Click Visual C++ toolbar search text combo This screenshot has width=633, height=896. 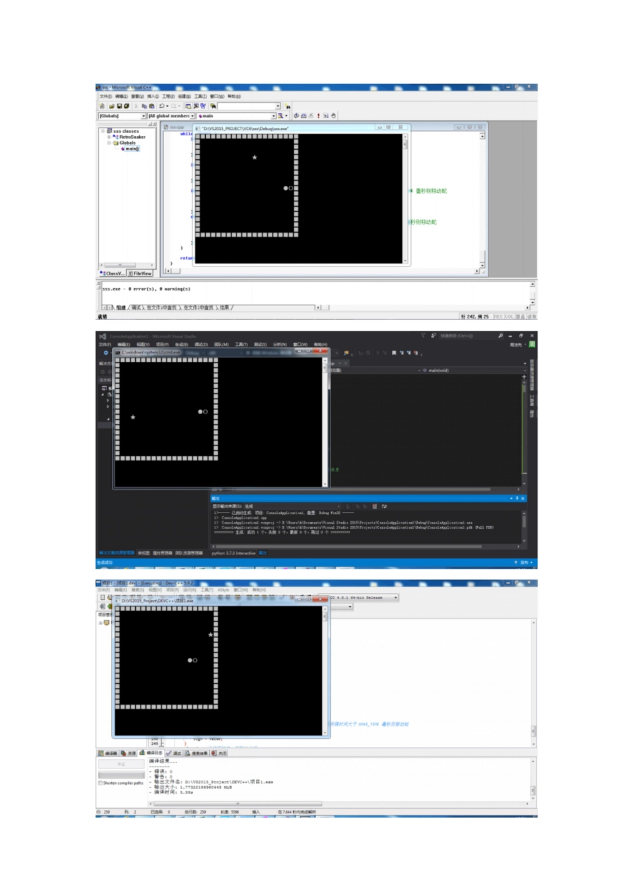click(249, 106)
